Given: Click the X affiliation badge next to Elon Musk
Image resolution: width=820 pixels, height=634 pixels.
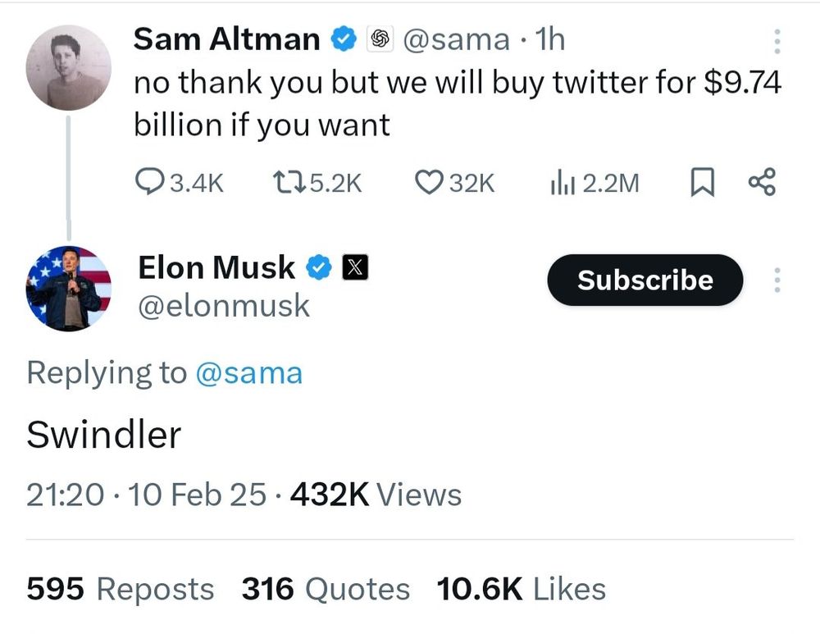Looking at the screenshot, I should pyautogui.click(x=353, y=267).
